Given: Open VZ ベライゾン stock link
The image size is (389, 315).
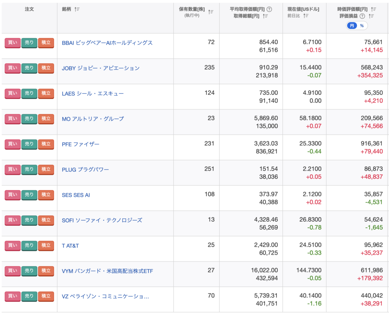Looking at the screenshot, I should [105, 296].
